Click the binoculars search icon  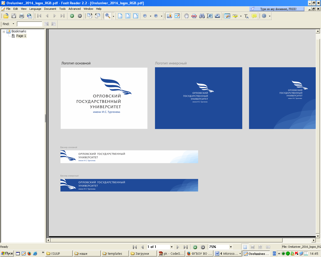(202, 16)
